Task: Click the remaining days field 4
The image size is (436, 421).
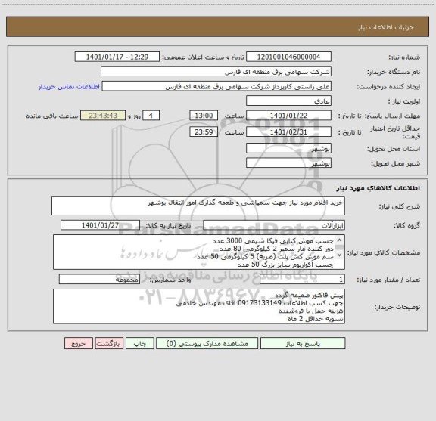Action: 151,116
